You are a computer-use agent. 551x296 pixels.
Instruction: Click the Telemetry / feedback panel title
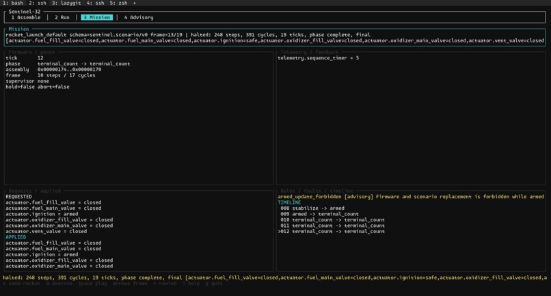point(309,52)
